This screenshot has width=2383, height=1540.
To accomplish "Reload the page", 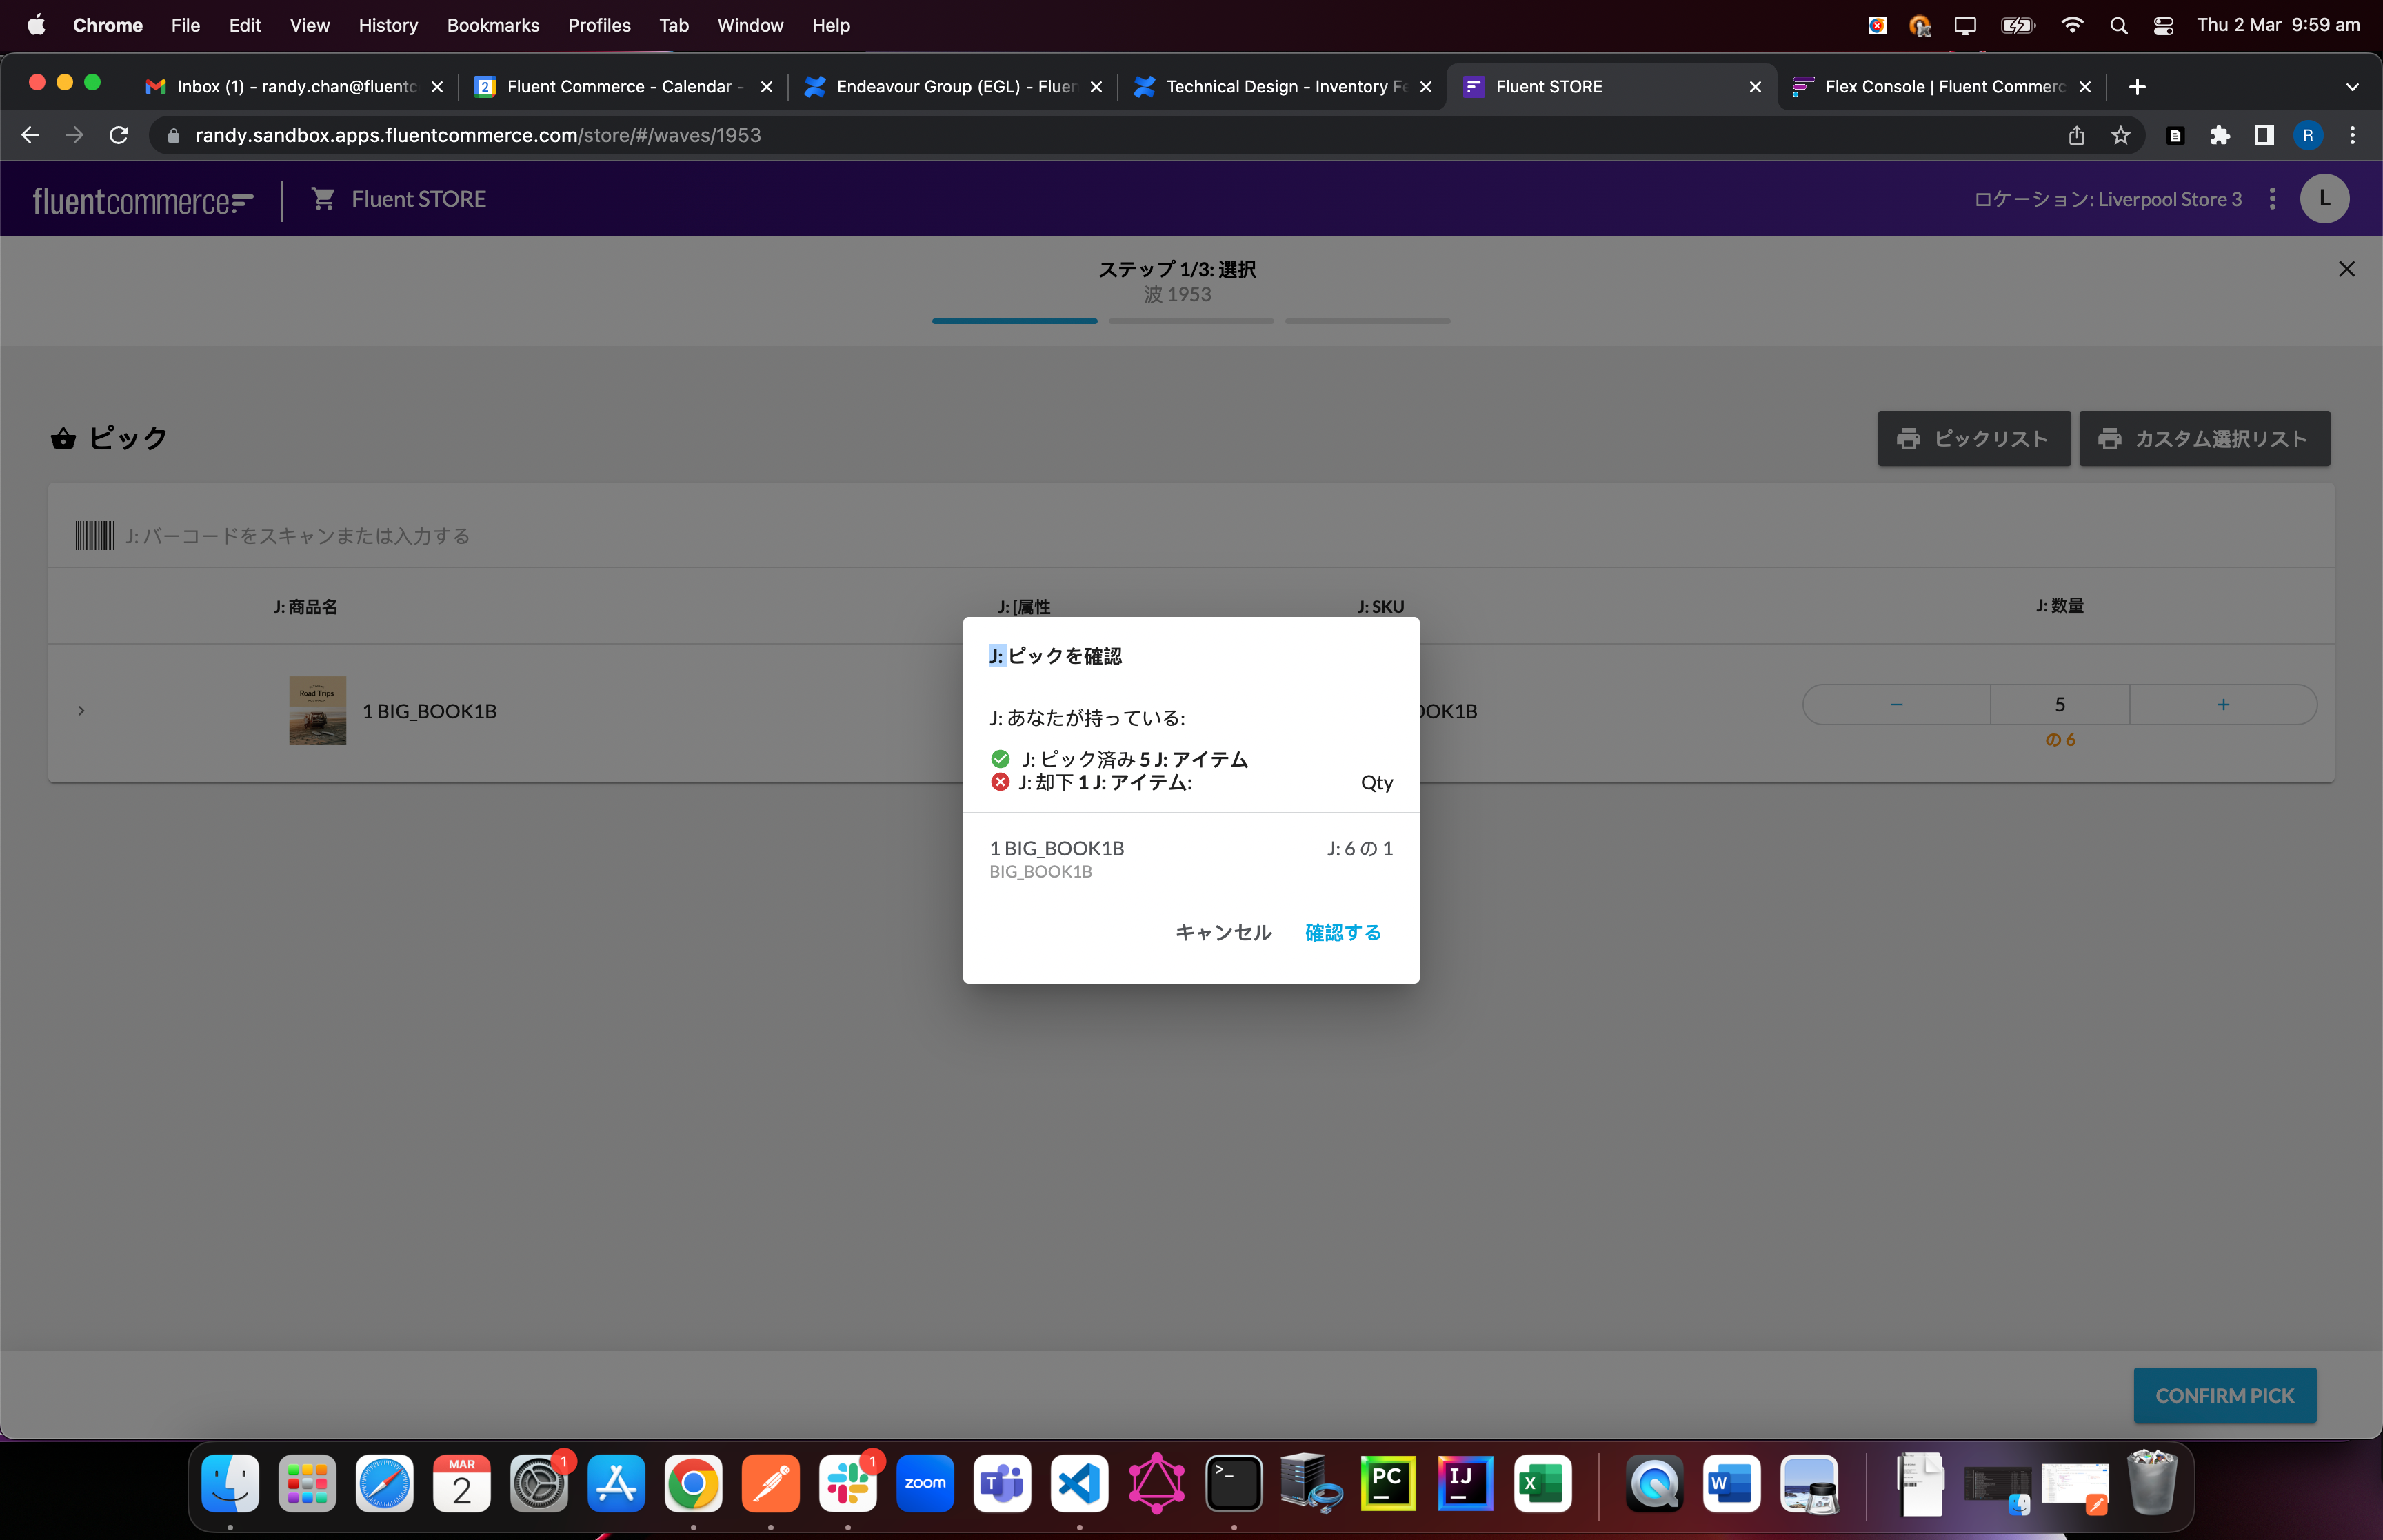I will click(119, 135).
